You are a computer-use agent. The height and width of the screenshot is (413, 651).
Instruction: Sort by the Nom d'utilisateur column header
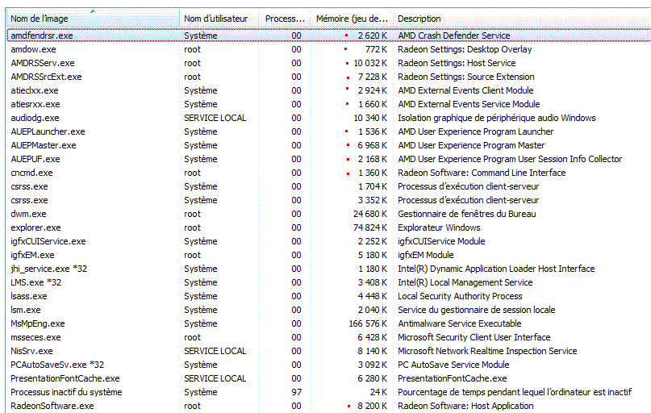click(219, 19)
